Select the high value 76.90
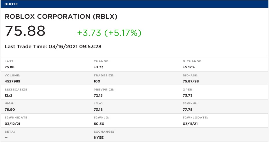The image size is (269, 143). tap(10, 110)
